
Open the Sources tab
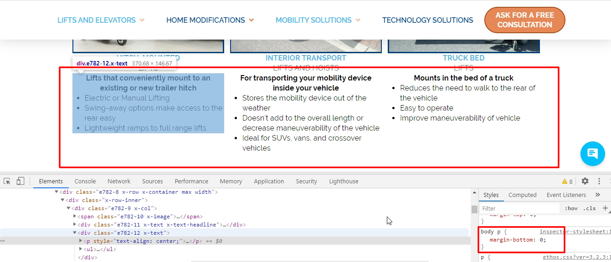pos(152,181)
